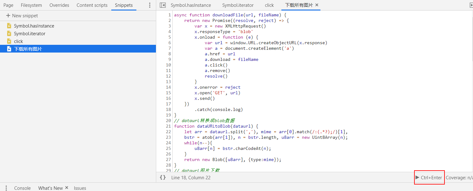Switch to the click editor tab
This screenshot has height=191, width=473.
coord(269,5)
